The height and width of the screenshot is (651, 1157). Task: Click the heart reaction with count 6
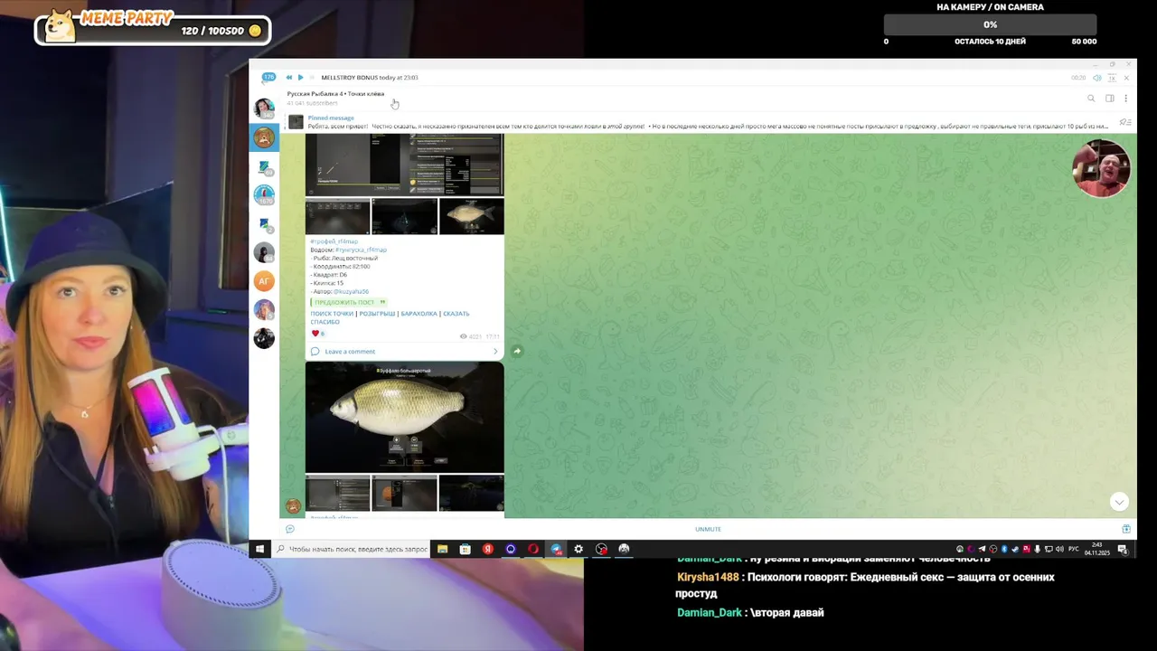click(x=318, y=334)
